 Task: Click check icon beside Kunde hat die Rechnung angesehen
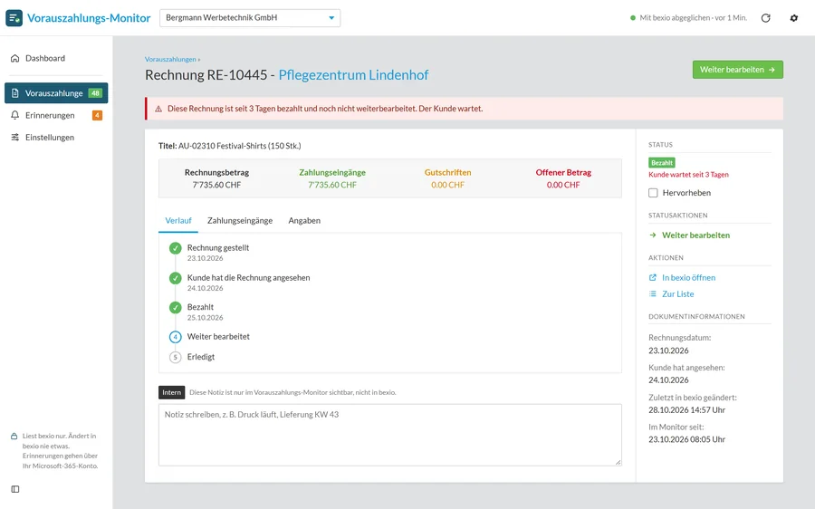click(175, 278)
